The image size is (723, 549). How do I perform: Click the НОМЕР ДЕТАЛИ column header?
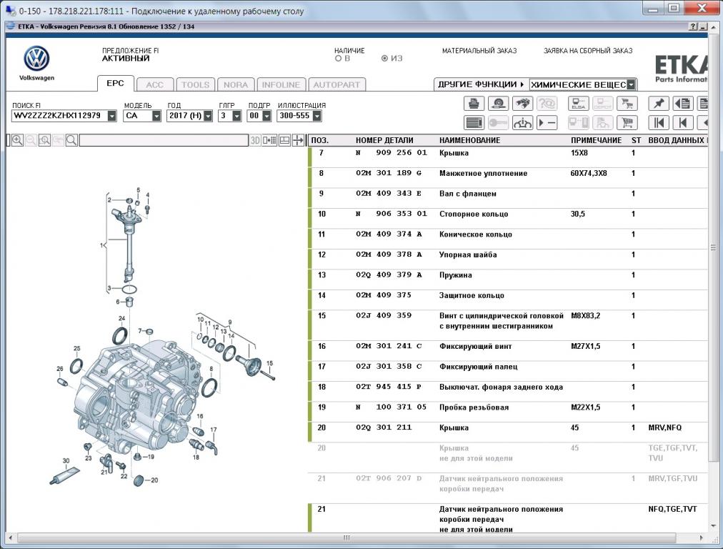click(384, 140)
